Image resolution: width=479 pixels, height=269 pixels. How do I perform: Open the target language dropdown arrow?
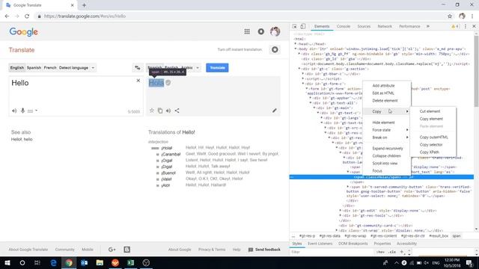coord(198,68)
